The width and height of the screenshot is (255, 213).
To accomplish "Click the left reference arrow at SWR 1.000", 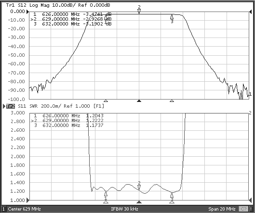I will click(x=28, y=200).
